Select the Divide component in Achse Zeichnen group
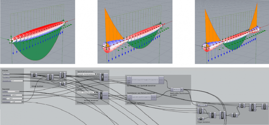 [50, 77]
